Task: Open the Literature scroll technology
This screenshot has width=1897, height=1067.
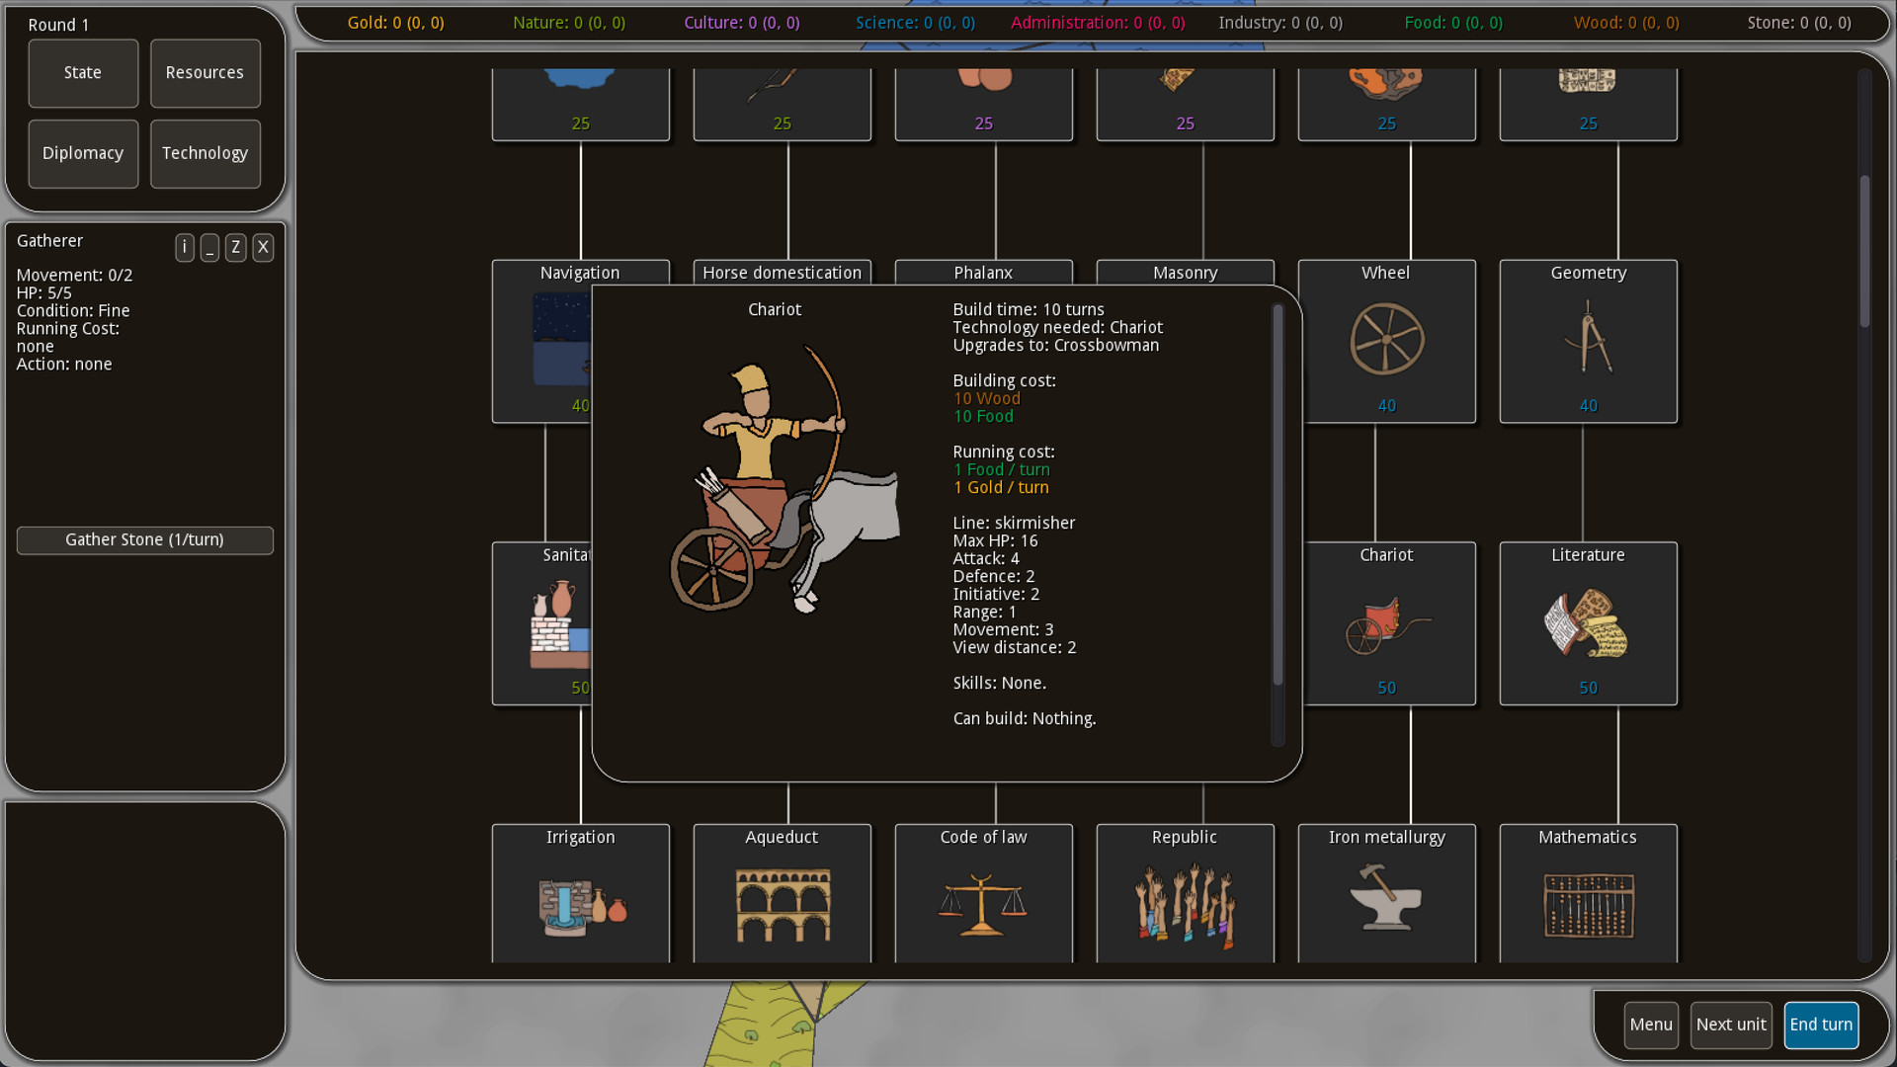Action: coord(1588,623)
